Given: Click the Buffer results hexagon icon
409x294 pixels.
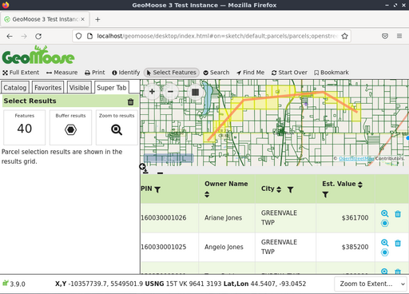Looking at the screenshot, I should coord(70,129).
